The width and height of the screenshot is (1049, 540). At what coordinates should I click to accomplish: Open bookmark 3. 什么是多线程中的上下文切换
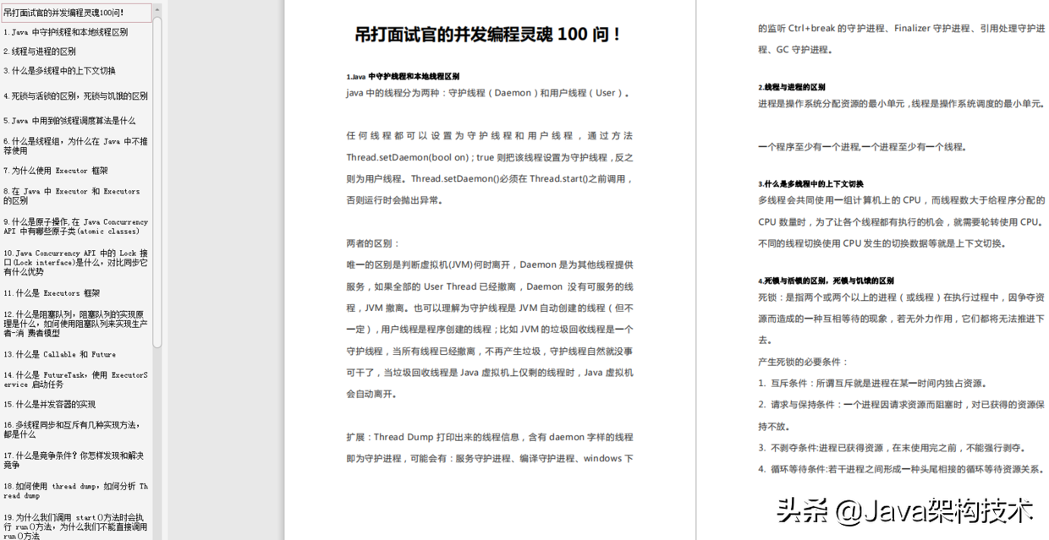[60, 71]
